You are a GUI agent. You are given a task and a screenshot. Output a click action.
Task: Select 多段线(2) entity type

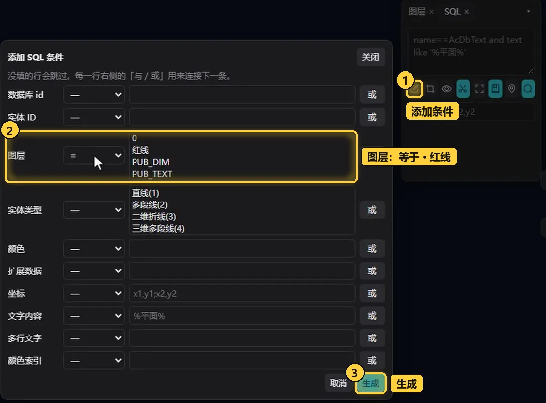(149, 205)
